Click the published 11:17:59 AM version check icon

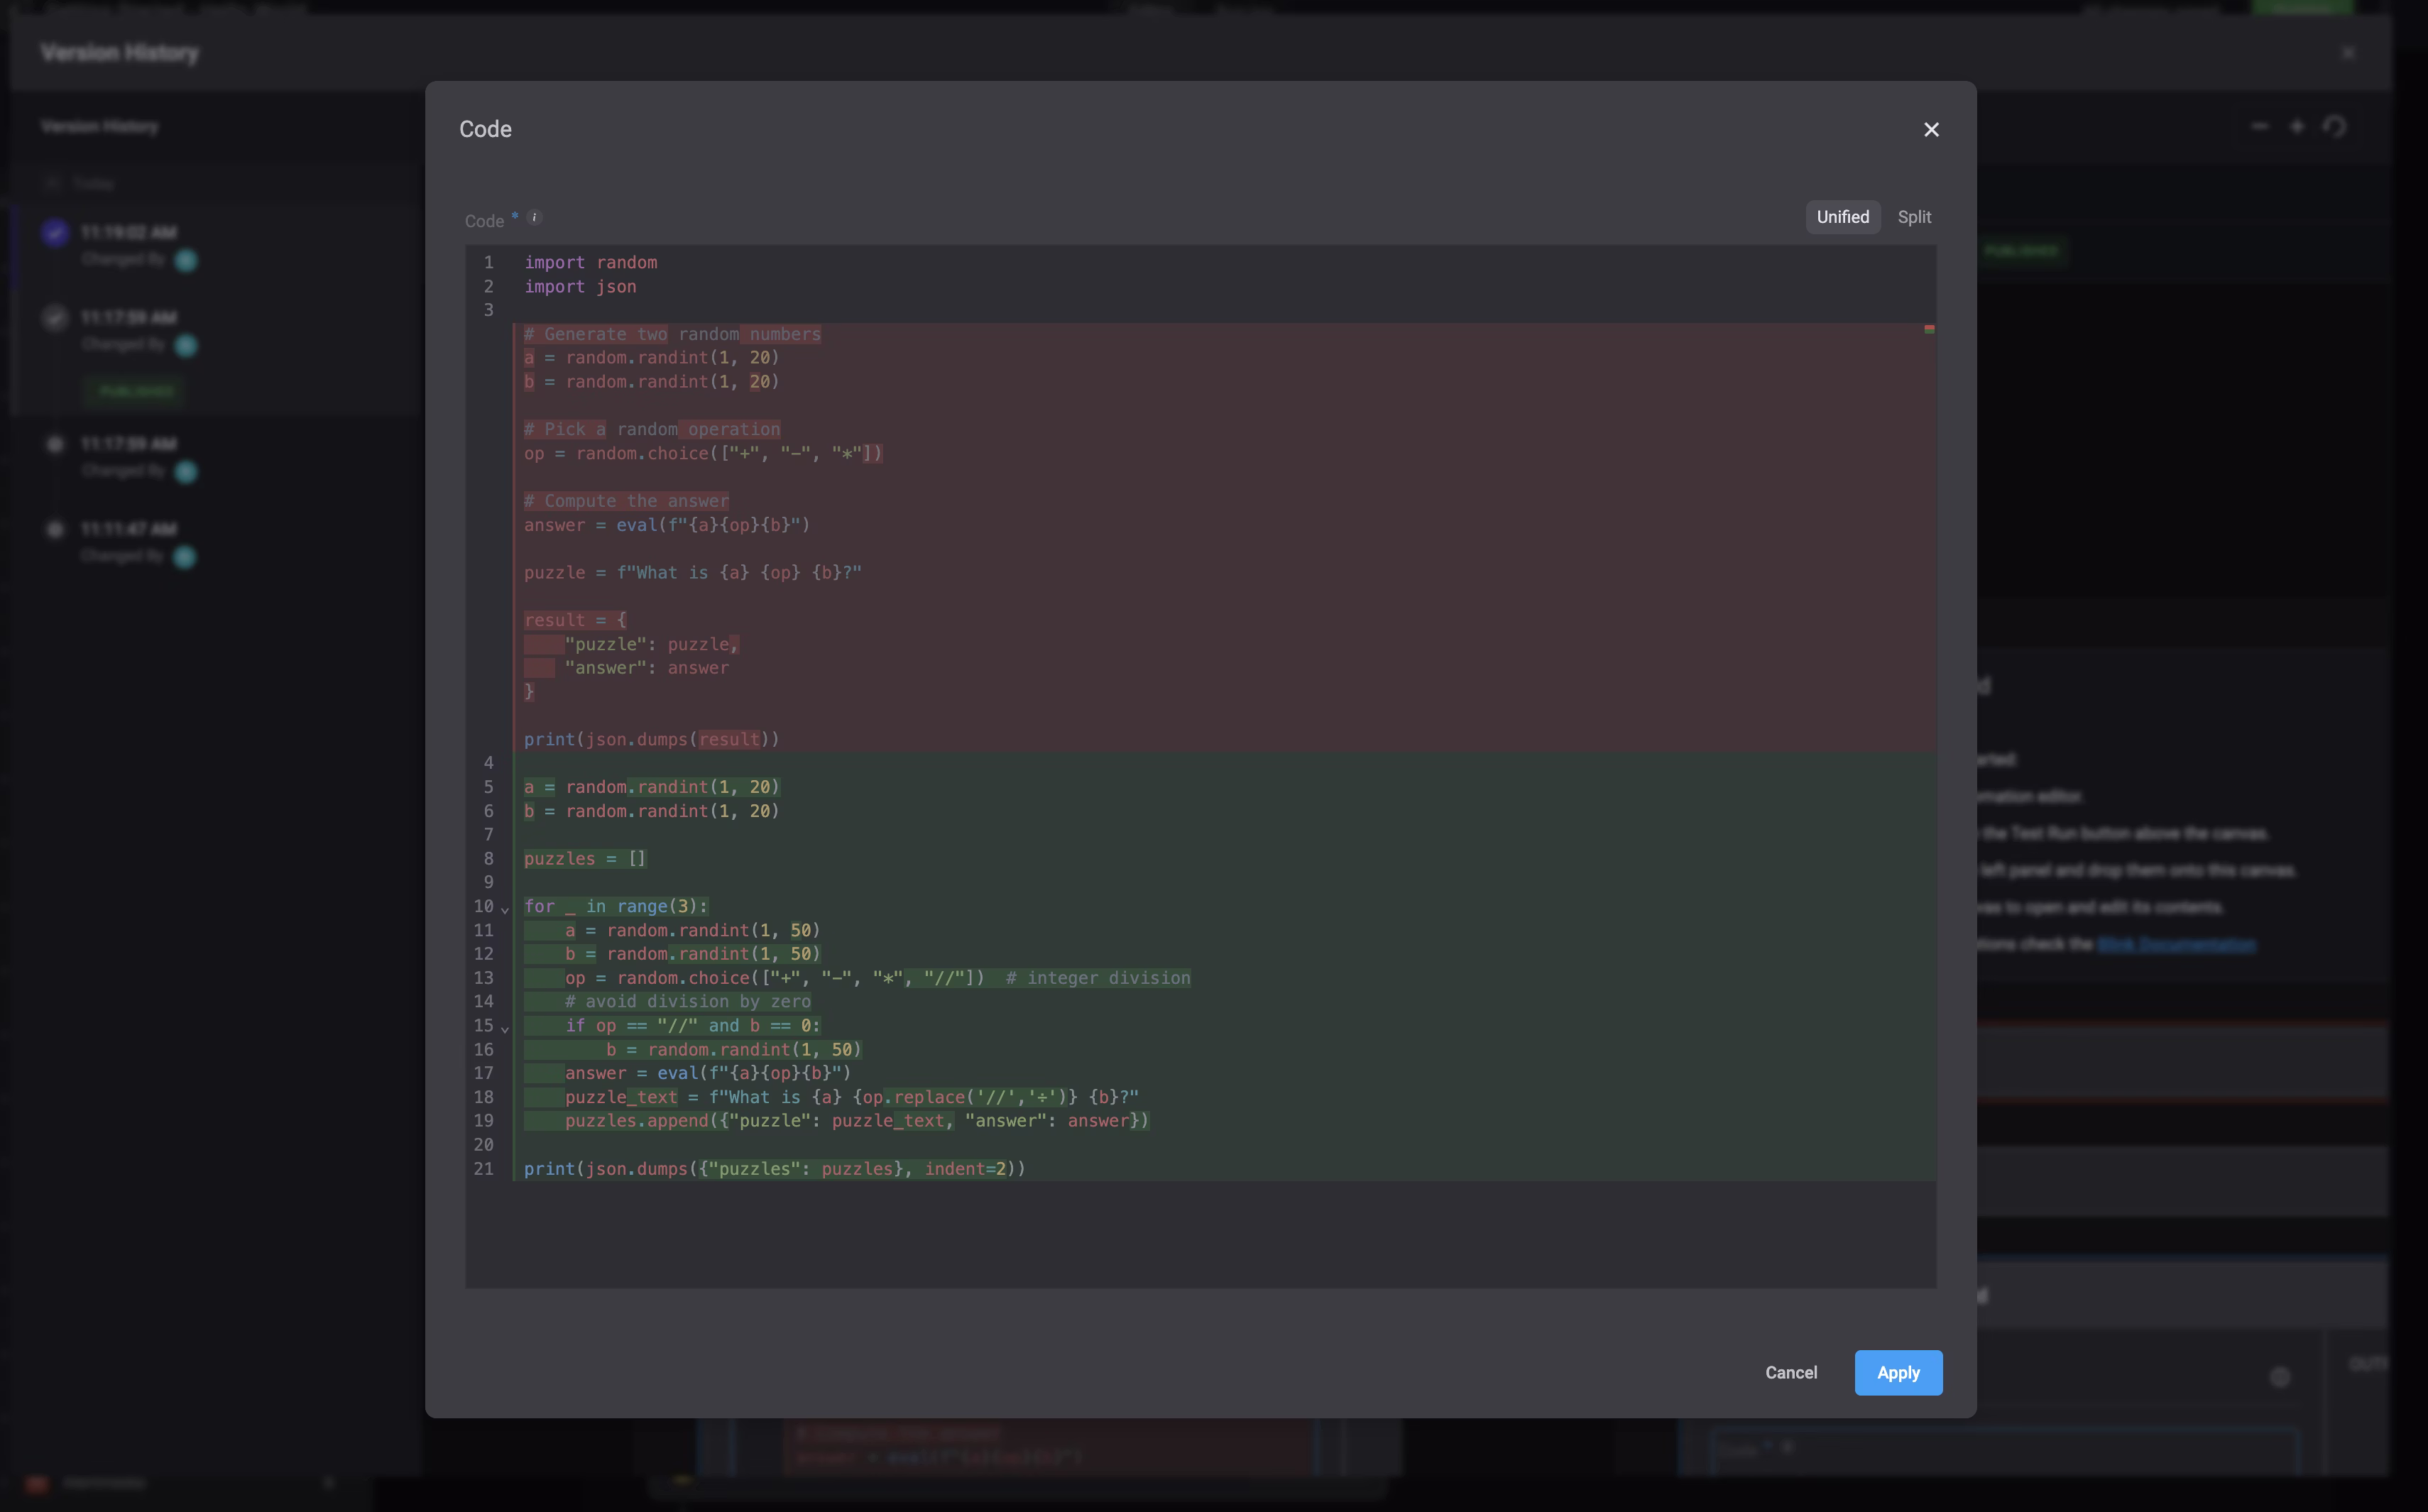[x=55, y=318]
